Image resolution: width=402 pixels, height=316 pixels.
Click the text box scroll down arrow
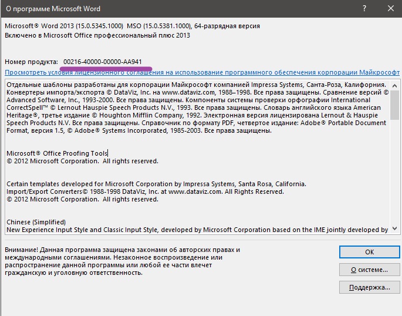pyautogui.click(x=394, y=228)
